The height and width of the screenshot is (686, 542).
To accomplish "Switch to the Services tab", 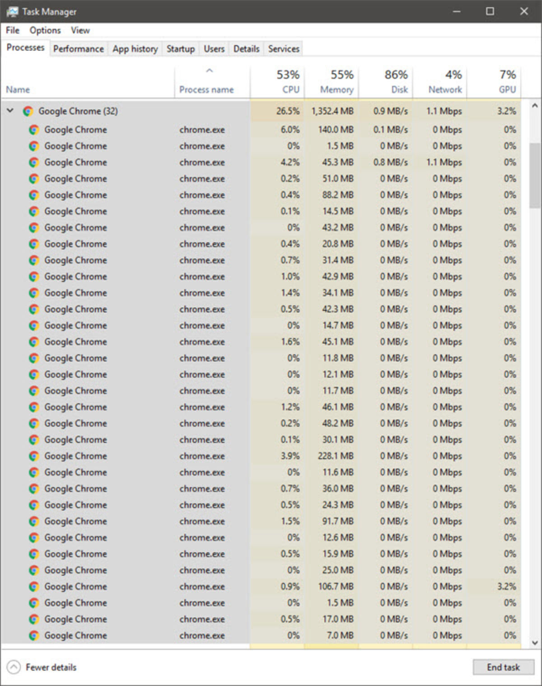I will [284, 49].
